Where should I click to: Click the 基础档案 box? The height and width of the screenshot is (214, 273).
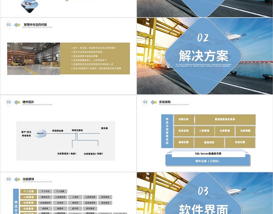click(209, 143)
